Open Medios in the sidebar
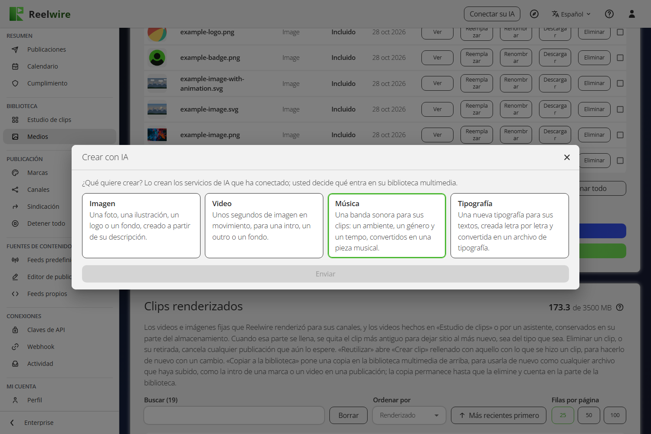Screen dimensions: 651x434 (59, 137)
